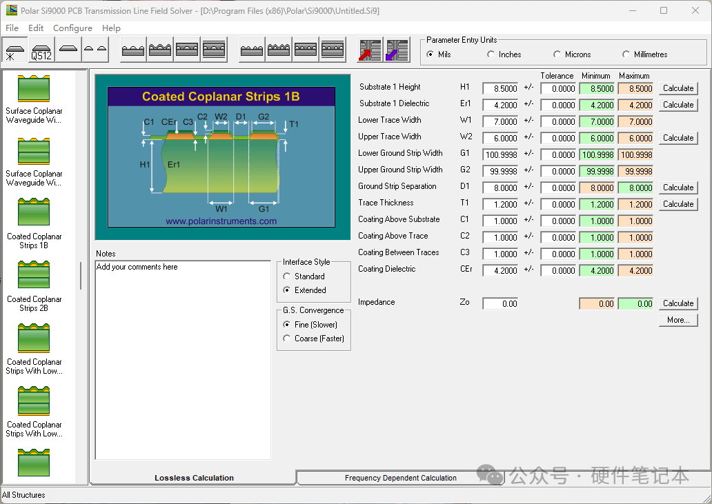This screenshot has width=712, height=504.
Task: Click the orange Maximum 7.0000 cell for W1
Action: (635, 121)
